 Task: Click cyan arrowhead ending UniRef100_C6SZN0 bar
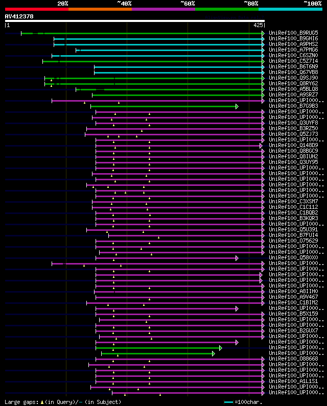pos(263,56)
